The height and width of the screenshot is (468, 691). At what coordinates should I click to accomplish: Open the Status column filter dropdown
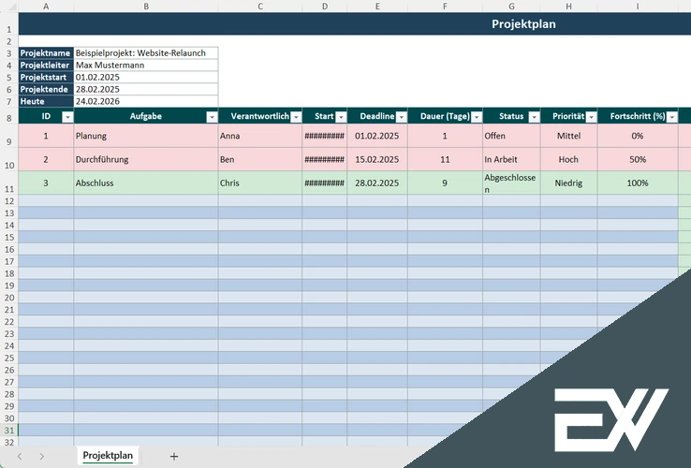click(534, 117)
